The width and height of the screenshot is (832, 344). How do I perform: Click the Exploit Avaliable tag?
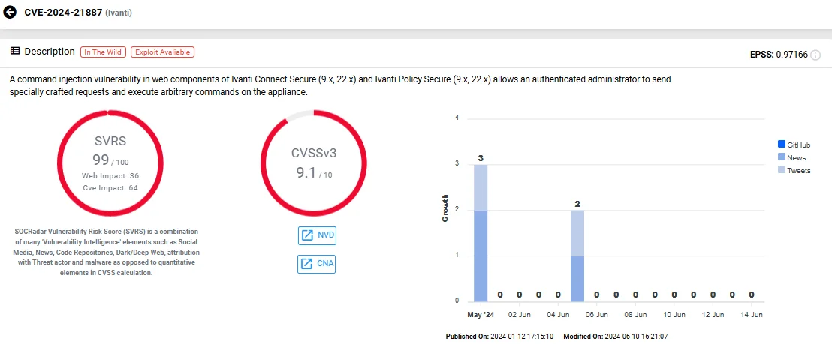click(x=163, y=52)
